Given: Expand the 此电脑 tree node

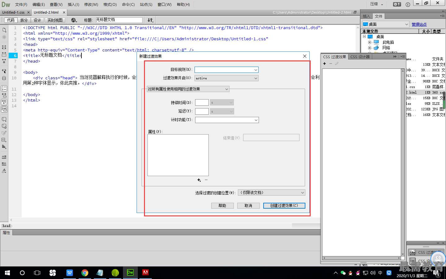Looking at the screenshot, I should [x=370, y=42].
